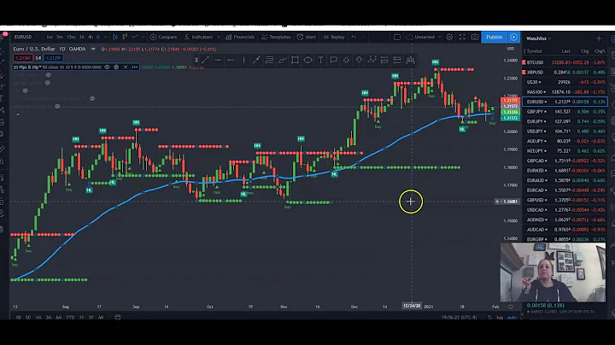Open more options for 20 Pips & Dip

click(x=135, y=67)
